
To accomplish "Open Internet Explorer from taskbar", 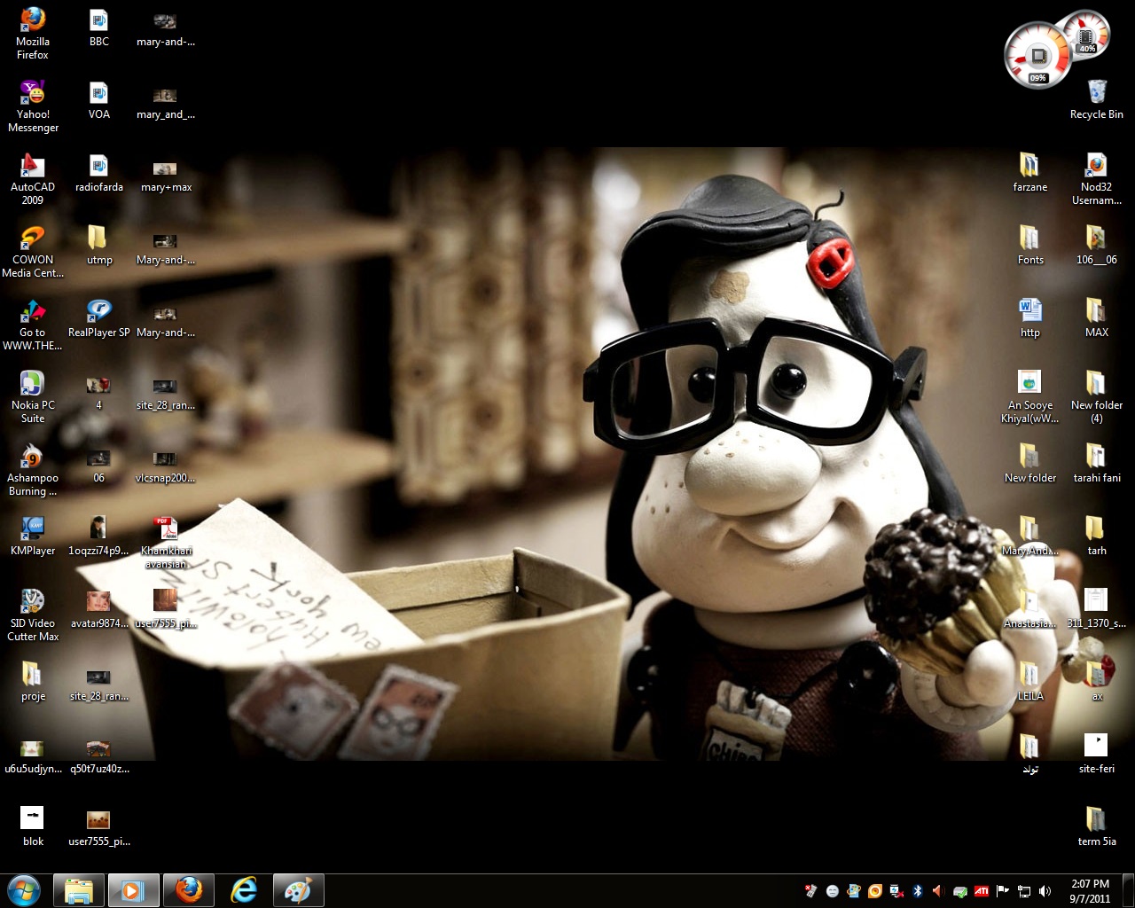I will [x=243, y=890].
